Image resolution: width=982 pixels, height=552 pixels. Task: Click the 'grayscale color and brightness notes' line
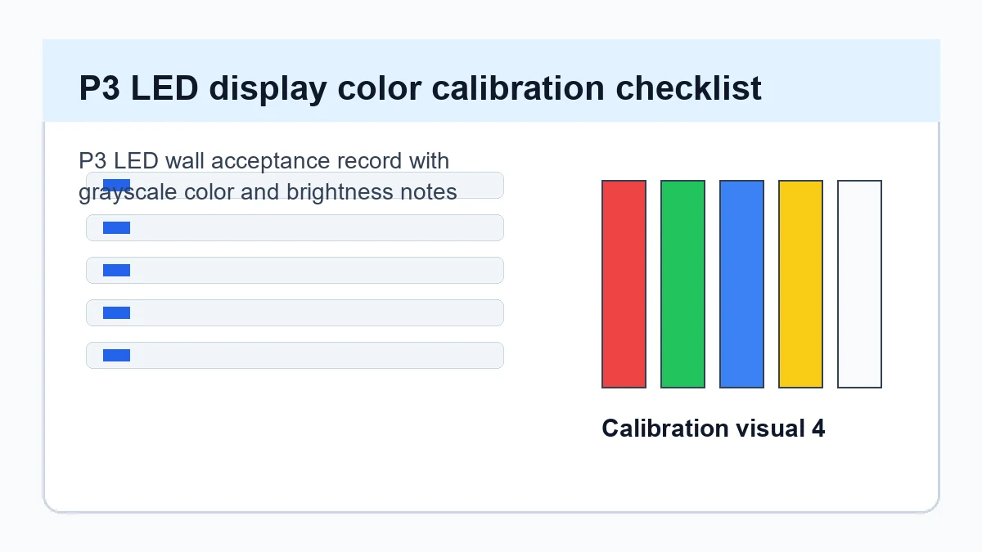click(268, 191)
